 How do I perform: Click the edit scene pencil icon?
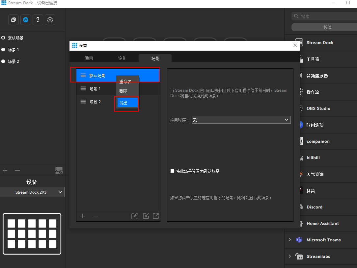click(x=135, y=216)
